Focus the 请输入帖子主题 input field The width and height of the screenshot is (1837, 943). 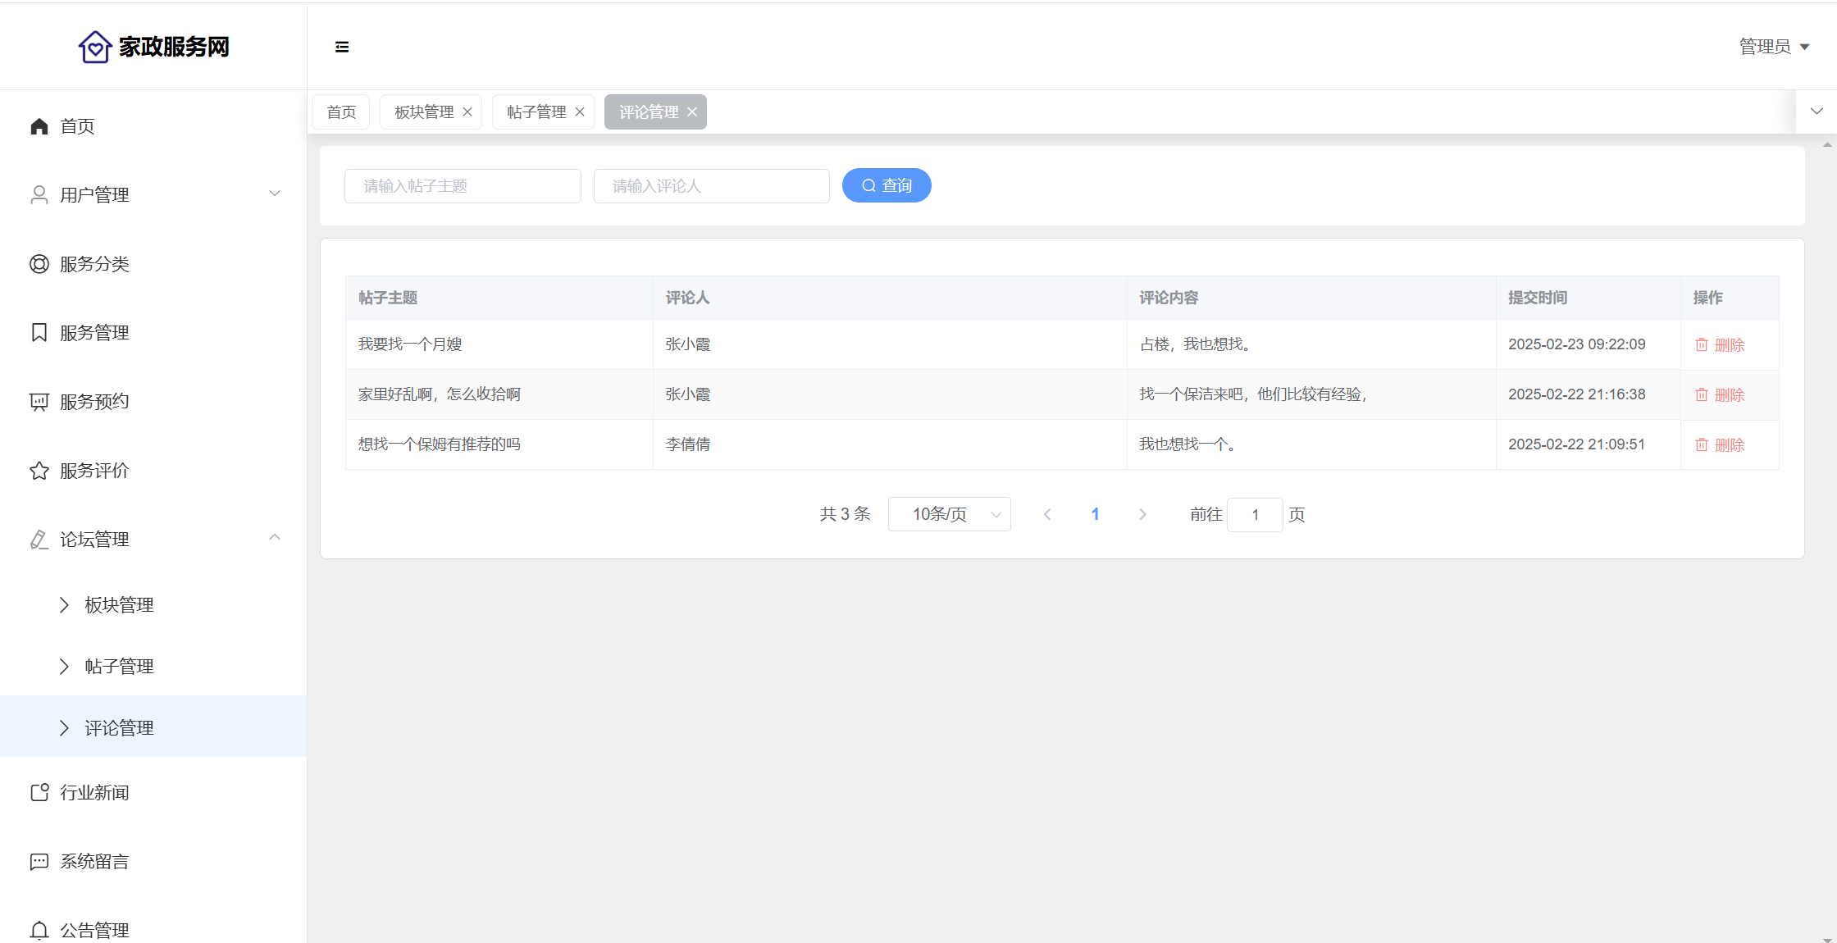[463, 186]
